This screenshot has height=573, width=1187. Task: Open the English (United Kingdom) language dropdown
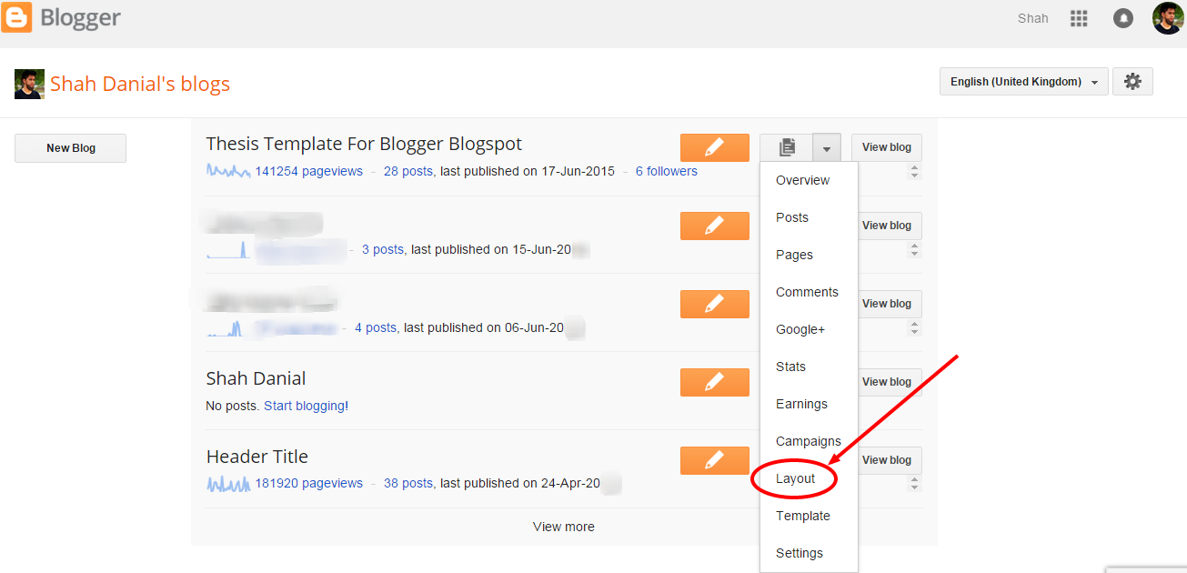pos(1024,81)
